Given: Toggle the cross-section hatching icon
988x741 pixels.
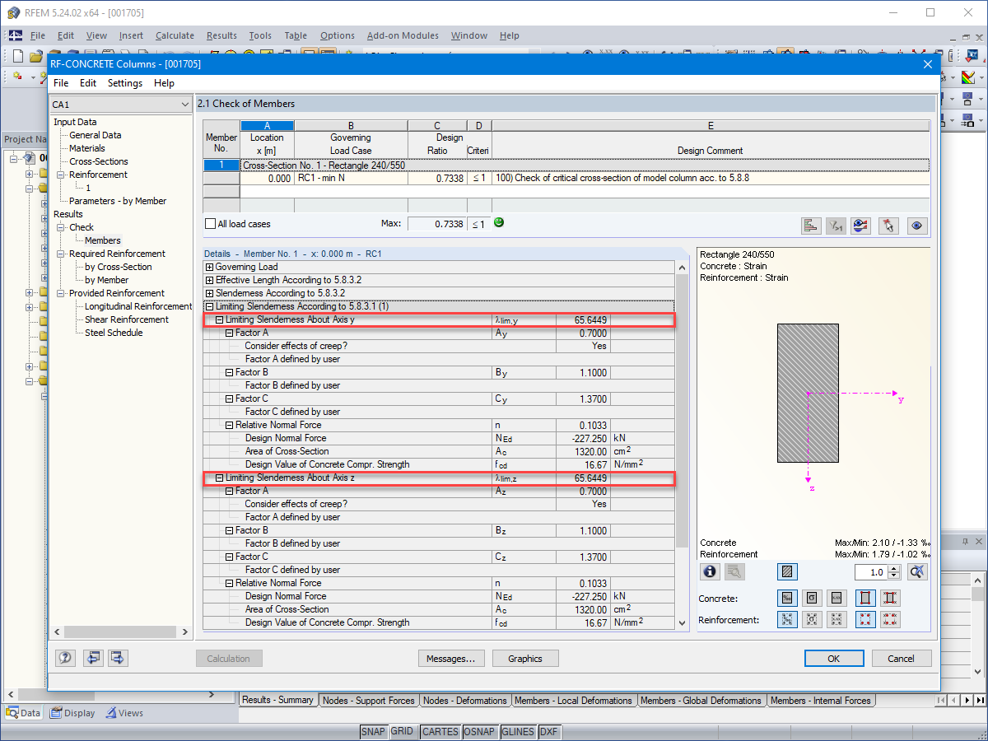Looking at the screenshot, I should [787, 571].
